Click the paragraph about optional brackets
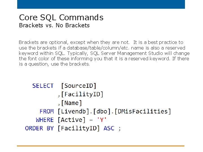The height and width of the screenshot is (152, 203). click(104, 53)
